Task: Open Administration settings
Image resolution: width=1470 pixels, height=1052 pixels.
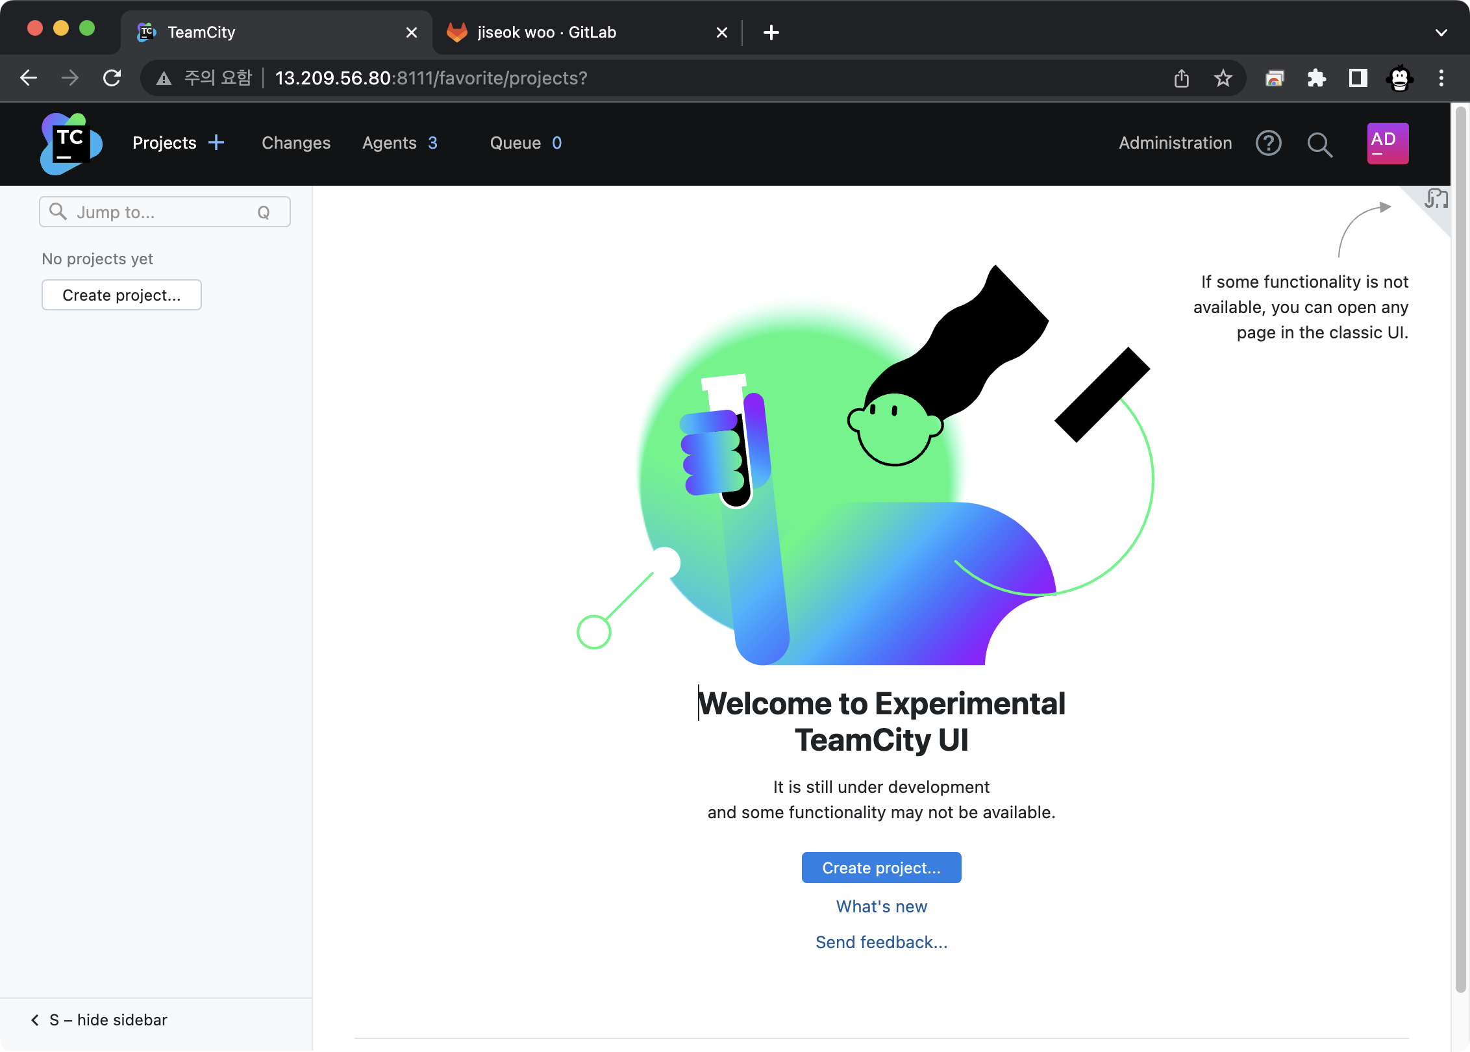Action: (x=1175, y=143)
